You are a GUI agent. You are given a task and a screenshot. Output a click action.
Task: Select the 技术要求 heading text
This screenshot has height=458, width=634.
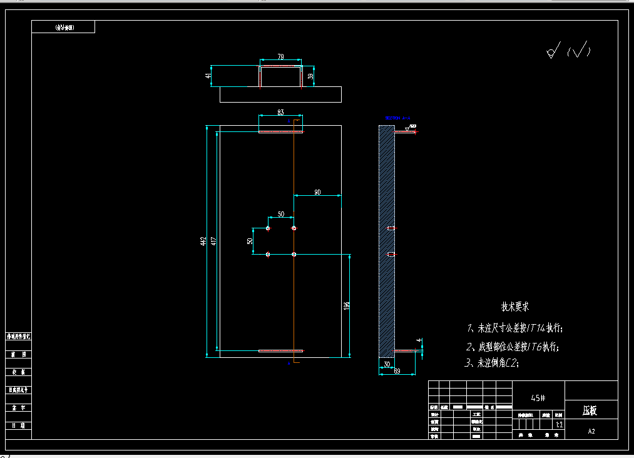[514, 307]
